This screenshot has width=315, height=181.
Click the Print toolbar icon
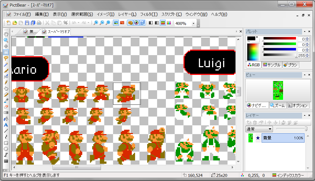tap(39, 23)
